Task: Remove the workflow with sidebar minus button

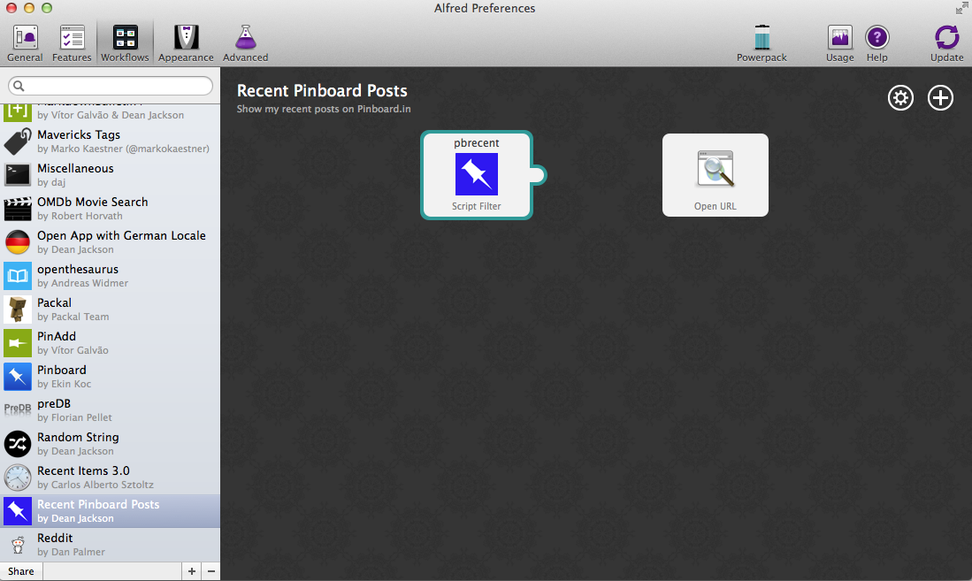Action: pos(211,571)
